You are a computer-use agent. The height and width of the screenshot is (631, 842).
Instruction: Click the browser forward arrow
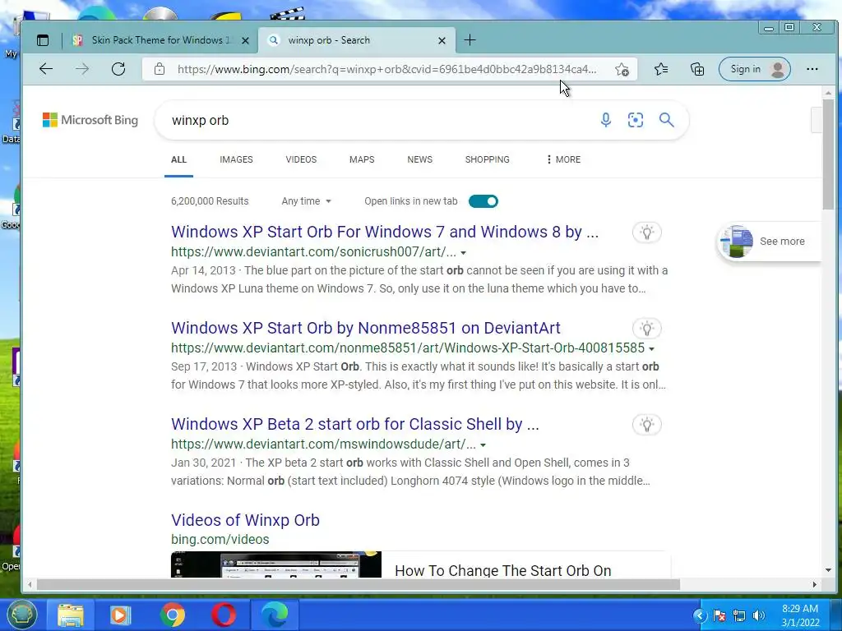tap(82, 69)
